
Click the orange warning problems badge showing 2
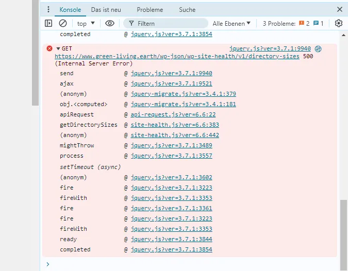pyautogui.click(x=304, y=23)
